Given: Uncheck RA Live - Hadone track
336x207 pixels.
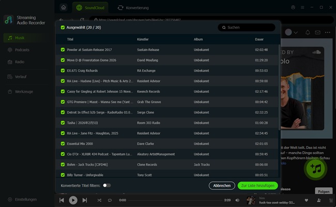Looking at the screenshot, I should point(63,81).
